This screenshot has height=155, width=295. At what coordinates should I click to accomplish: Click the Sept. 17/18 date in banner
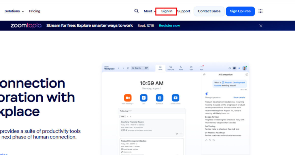pos(145,26)
